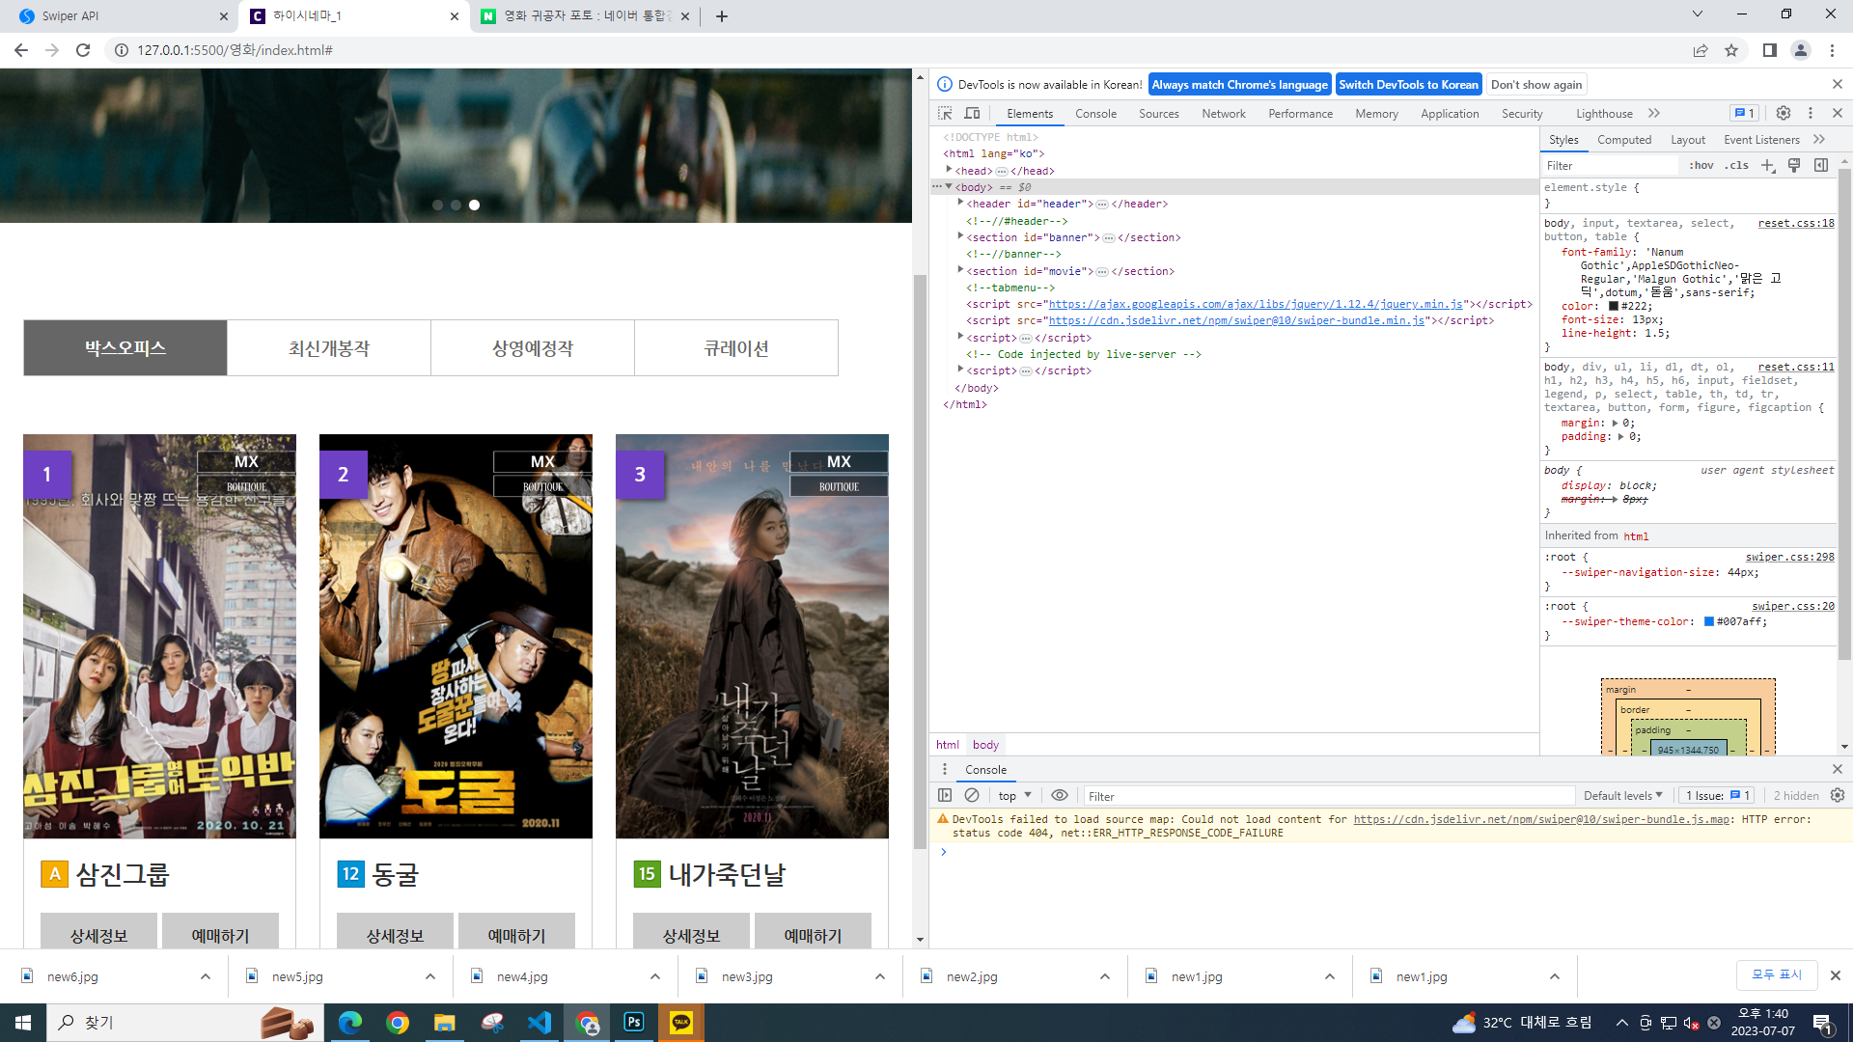Select the third banner pagination dot
The image size is (1853, 1042).
pos(474,205)
